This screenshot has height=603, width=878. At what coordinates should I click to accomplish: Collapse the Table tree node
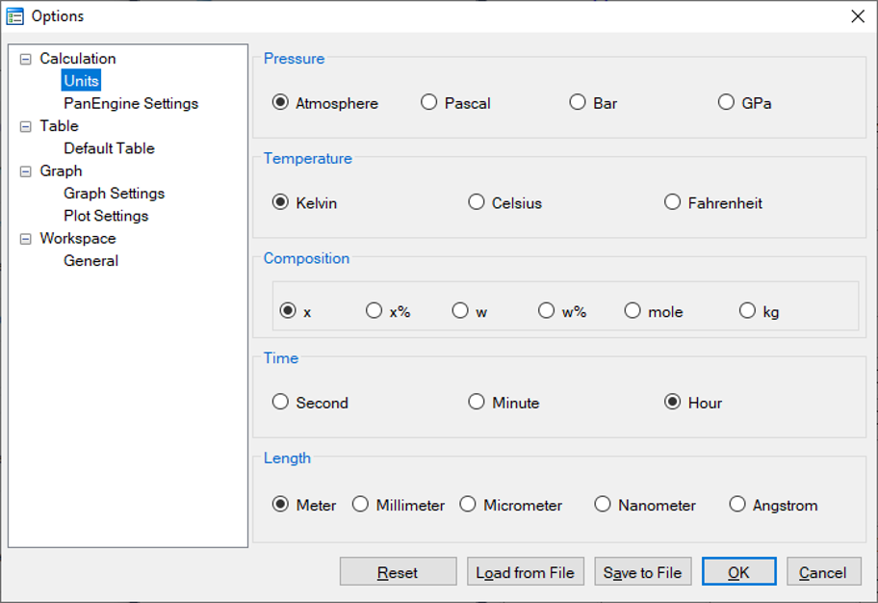point(26,126)
